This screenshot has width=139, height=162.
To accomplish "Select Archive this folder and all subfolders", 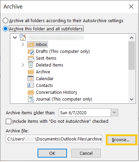I will click(x=5, y=29).
